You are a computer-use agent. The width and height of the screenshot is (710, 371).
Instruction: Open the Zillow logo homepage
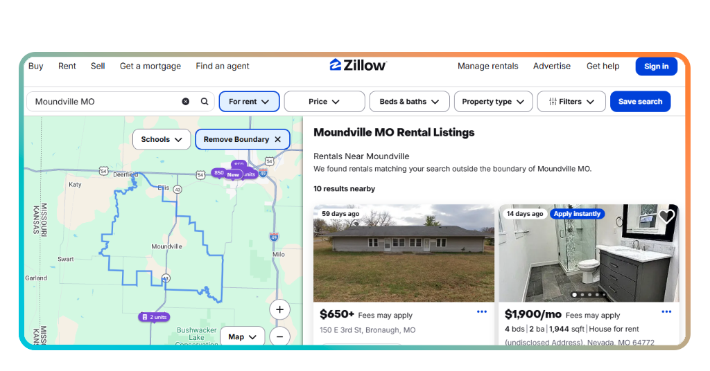tap(358, 66)
